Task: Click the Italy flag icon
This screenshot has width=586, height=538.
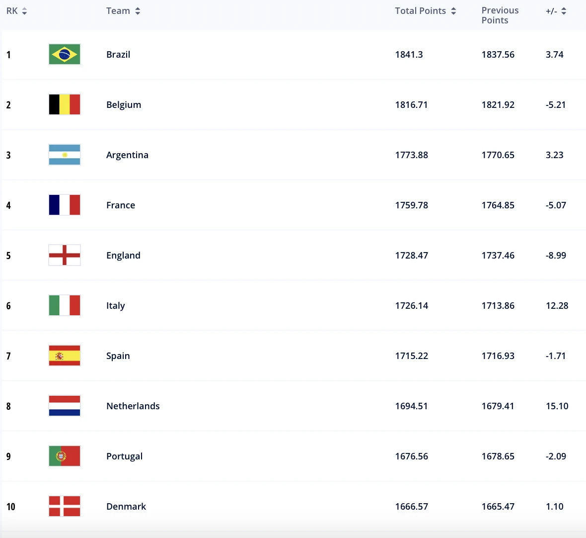Action: point(64,305)
